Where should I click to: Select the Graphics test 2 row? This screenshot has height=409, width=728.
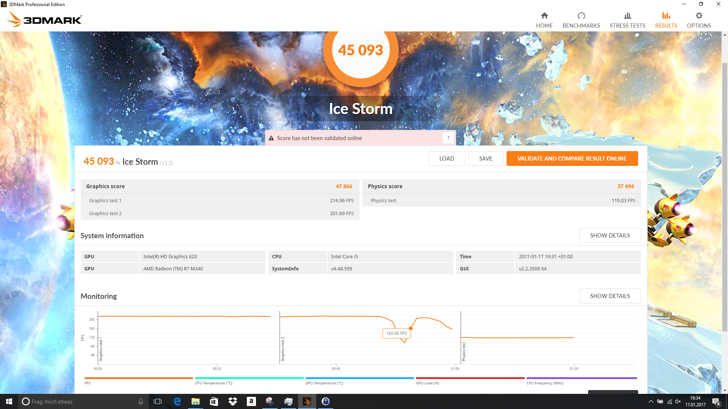tap(220, 213)
